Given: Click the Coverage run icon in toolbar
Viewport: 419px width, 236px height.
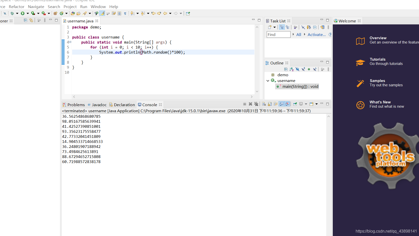Looking at the screenshot, I should [x=33, y=13].
